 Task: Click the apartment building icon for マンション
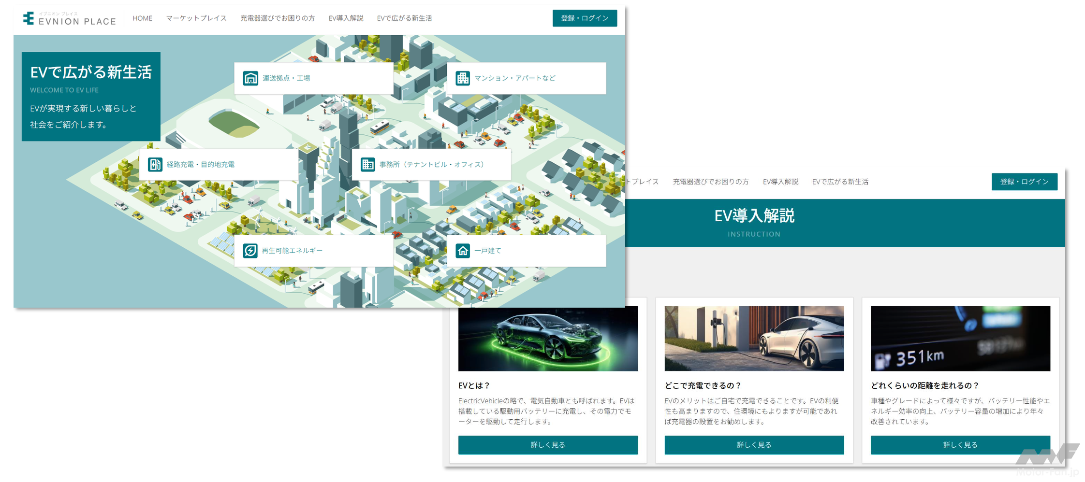pyautogui.click(x=462, y=78)
